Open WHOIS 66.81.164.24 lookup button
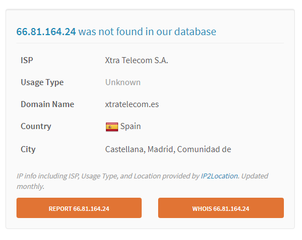 pyautogui.click(x=221, y=208)
